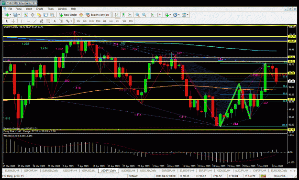
Task: Open the Charts menu
Action: pos(40,9)
